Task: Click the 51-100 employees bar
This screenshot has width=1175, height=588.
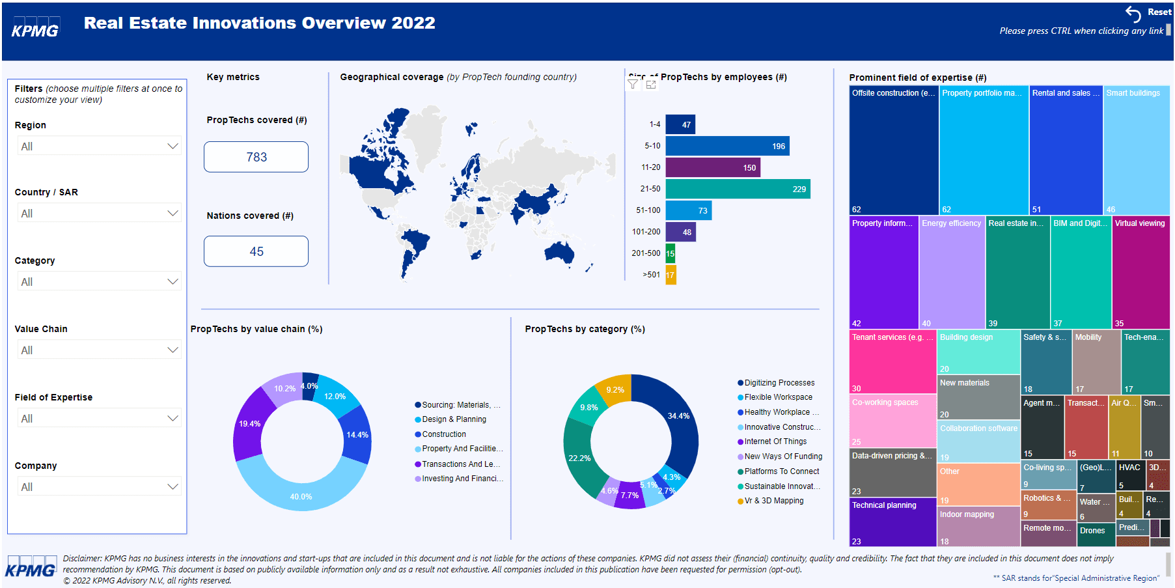Action: click(688, 210)
